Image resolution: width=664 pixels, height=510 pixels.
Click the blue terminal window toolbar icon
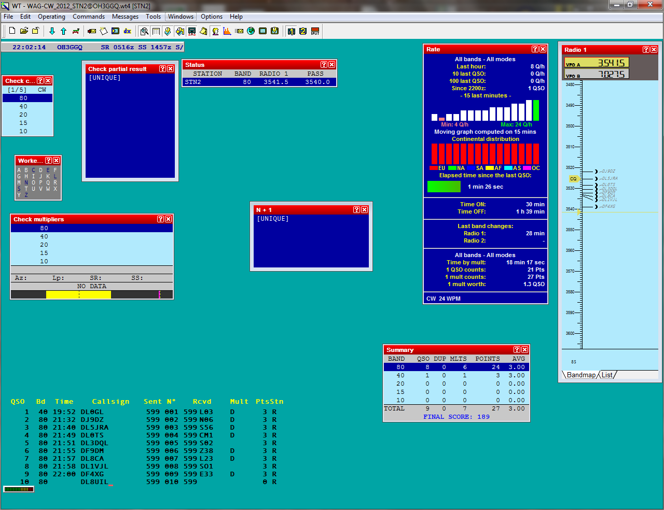(x=115, y=31)
